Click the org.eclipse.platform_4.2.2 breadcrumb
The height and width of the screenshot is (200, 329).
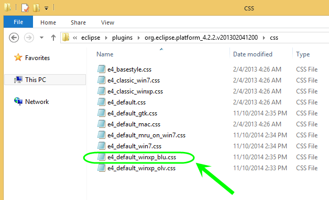(201, 38)
